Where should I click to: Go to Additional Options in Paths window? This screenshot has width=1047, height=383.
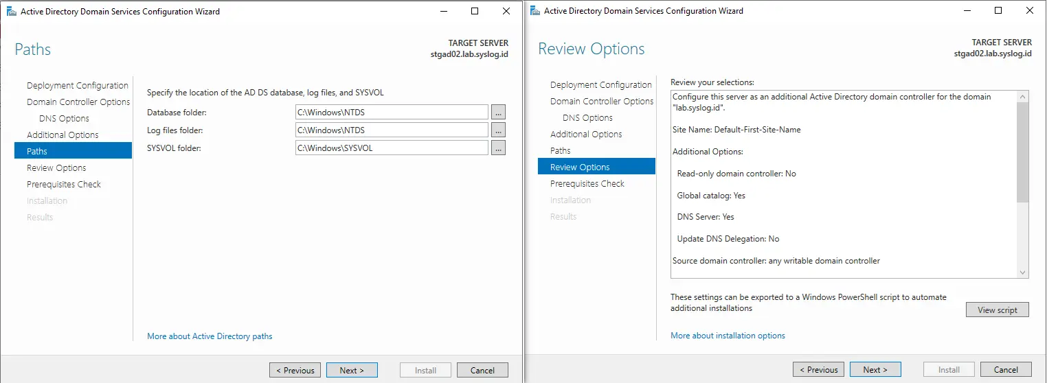63,135
